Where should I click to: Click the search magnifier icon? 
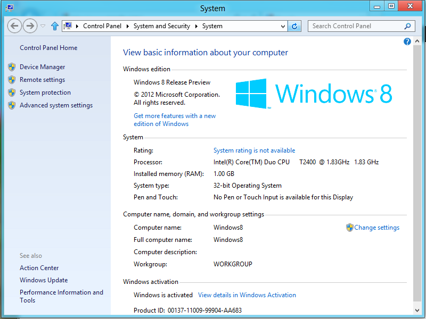click(x=408, y=26)
